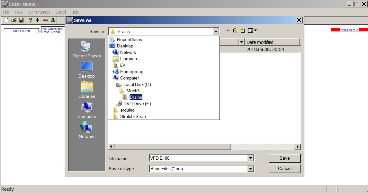Viewport: 368px width, 193px height.
Task: Open Computer in the places sidebar
Action: tap(86, 110)
